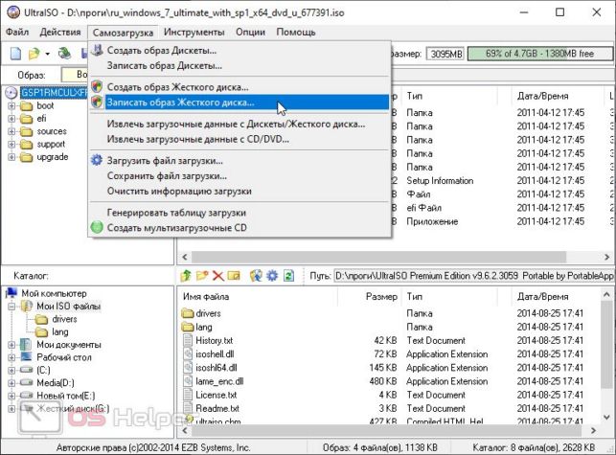This screenshot has height=455, width=616.
Task: Click the disc icon beside GSP1RMCULXFR
Action: 11,93
